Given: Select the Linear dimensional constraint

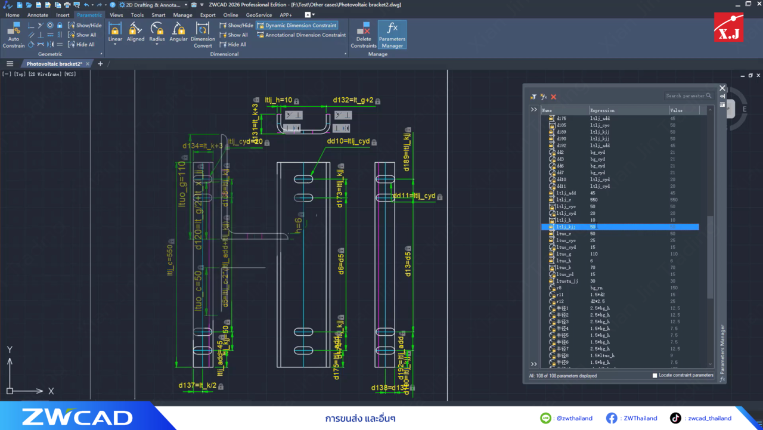Looking at the screenshot, I should pyautogui.click(x=115, y=32).
